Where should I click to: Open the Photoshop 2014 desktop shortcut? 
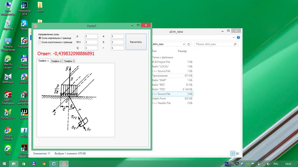24,6
